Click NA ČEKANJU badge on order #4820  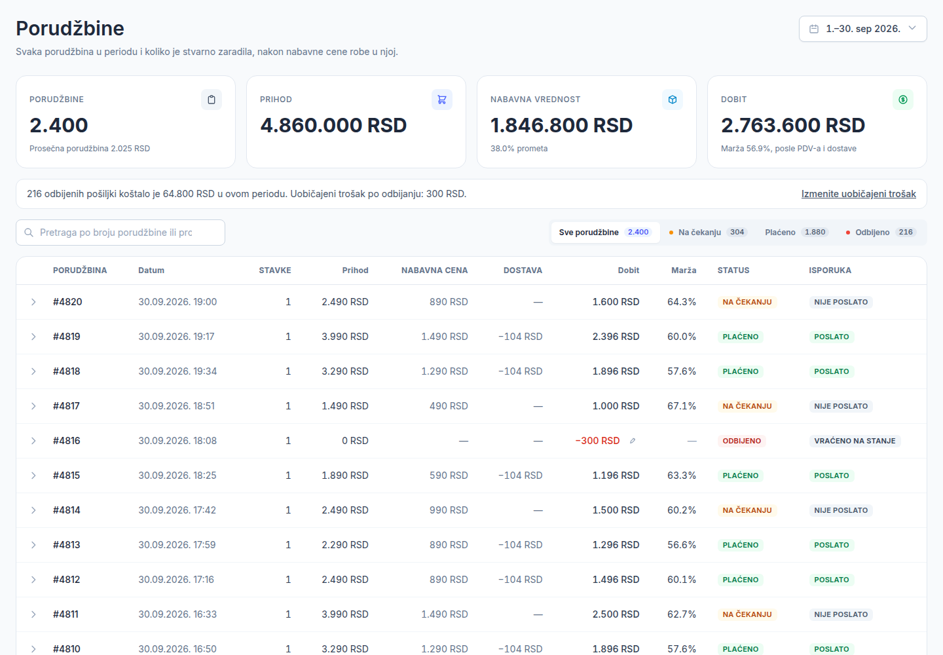747,302
